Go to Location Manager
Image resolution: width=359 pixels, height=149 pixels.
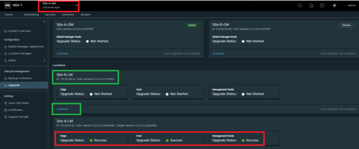coord(20,54)
